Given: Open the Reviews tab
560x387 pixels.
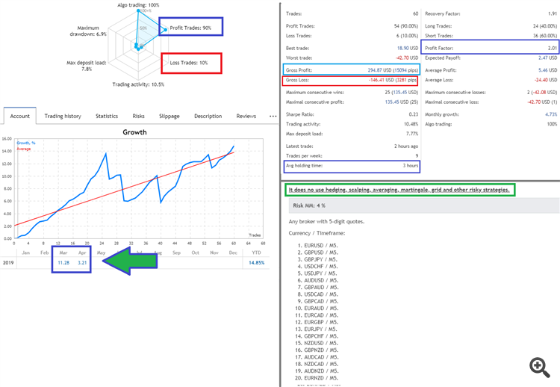Looking at the screenshot, I should coord(246,116).
